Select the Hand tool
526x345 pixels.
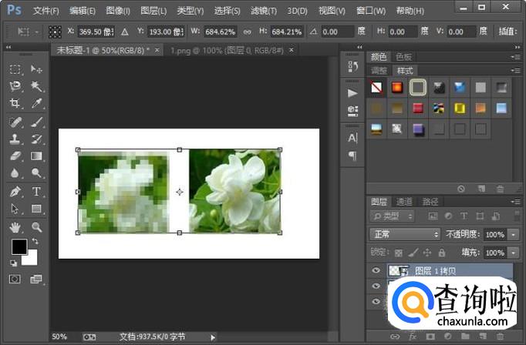click(15, 227)
